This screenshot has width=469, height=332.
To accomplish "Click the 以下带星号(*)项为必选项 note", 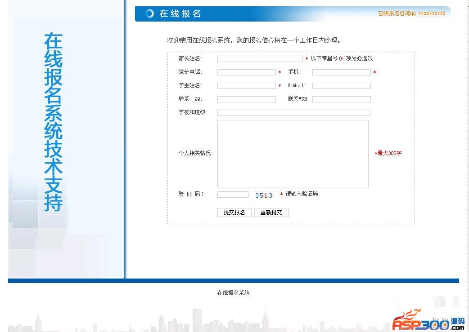I will coord(342,58).
